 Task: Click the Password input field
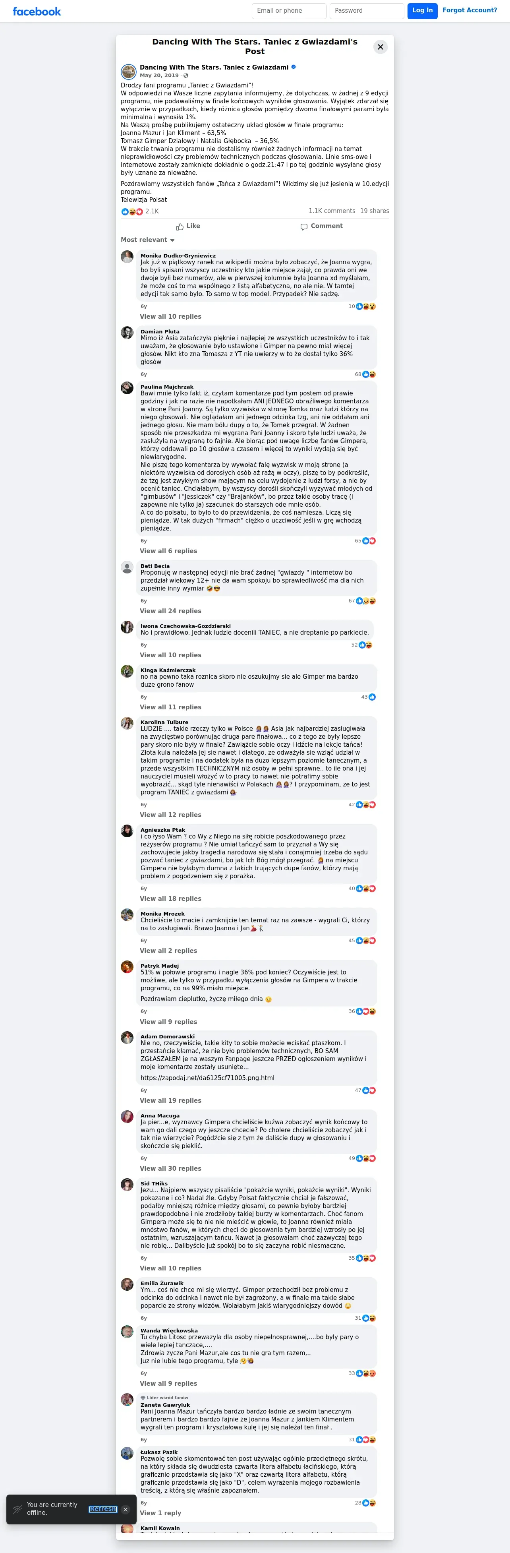click(x=367, y=11)
